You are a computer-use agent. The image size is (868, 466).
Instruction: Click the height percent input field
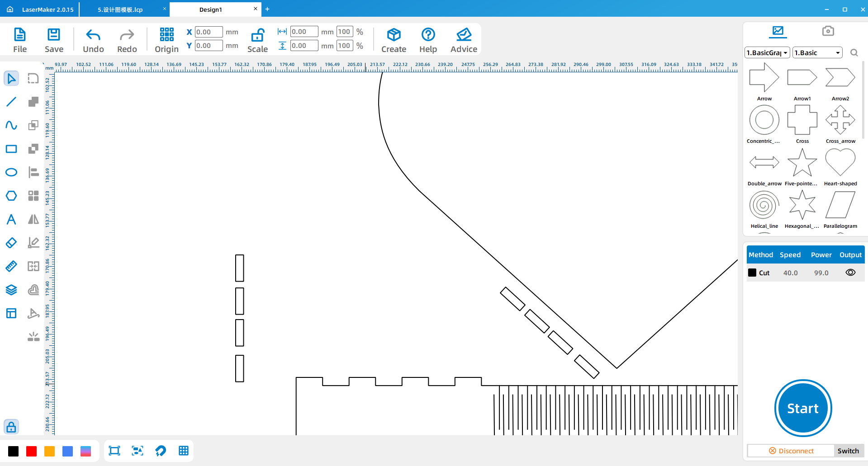click(345, 46)
